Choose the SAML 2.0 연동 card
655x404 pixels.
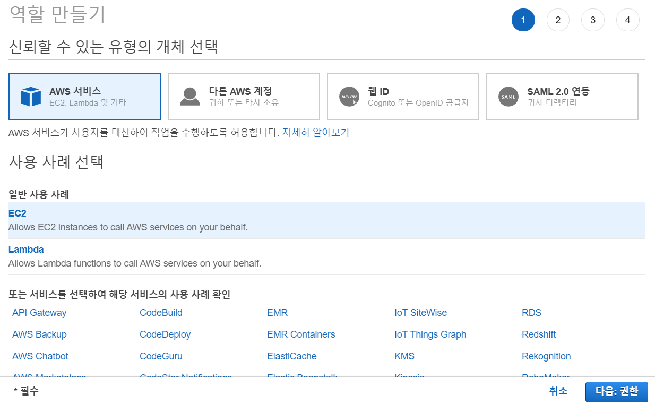click(x=562, y=97)
